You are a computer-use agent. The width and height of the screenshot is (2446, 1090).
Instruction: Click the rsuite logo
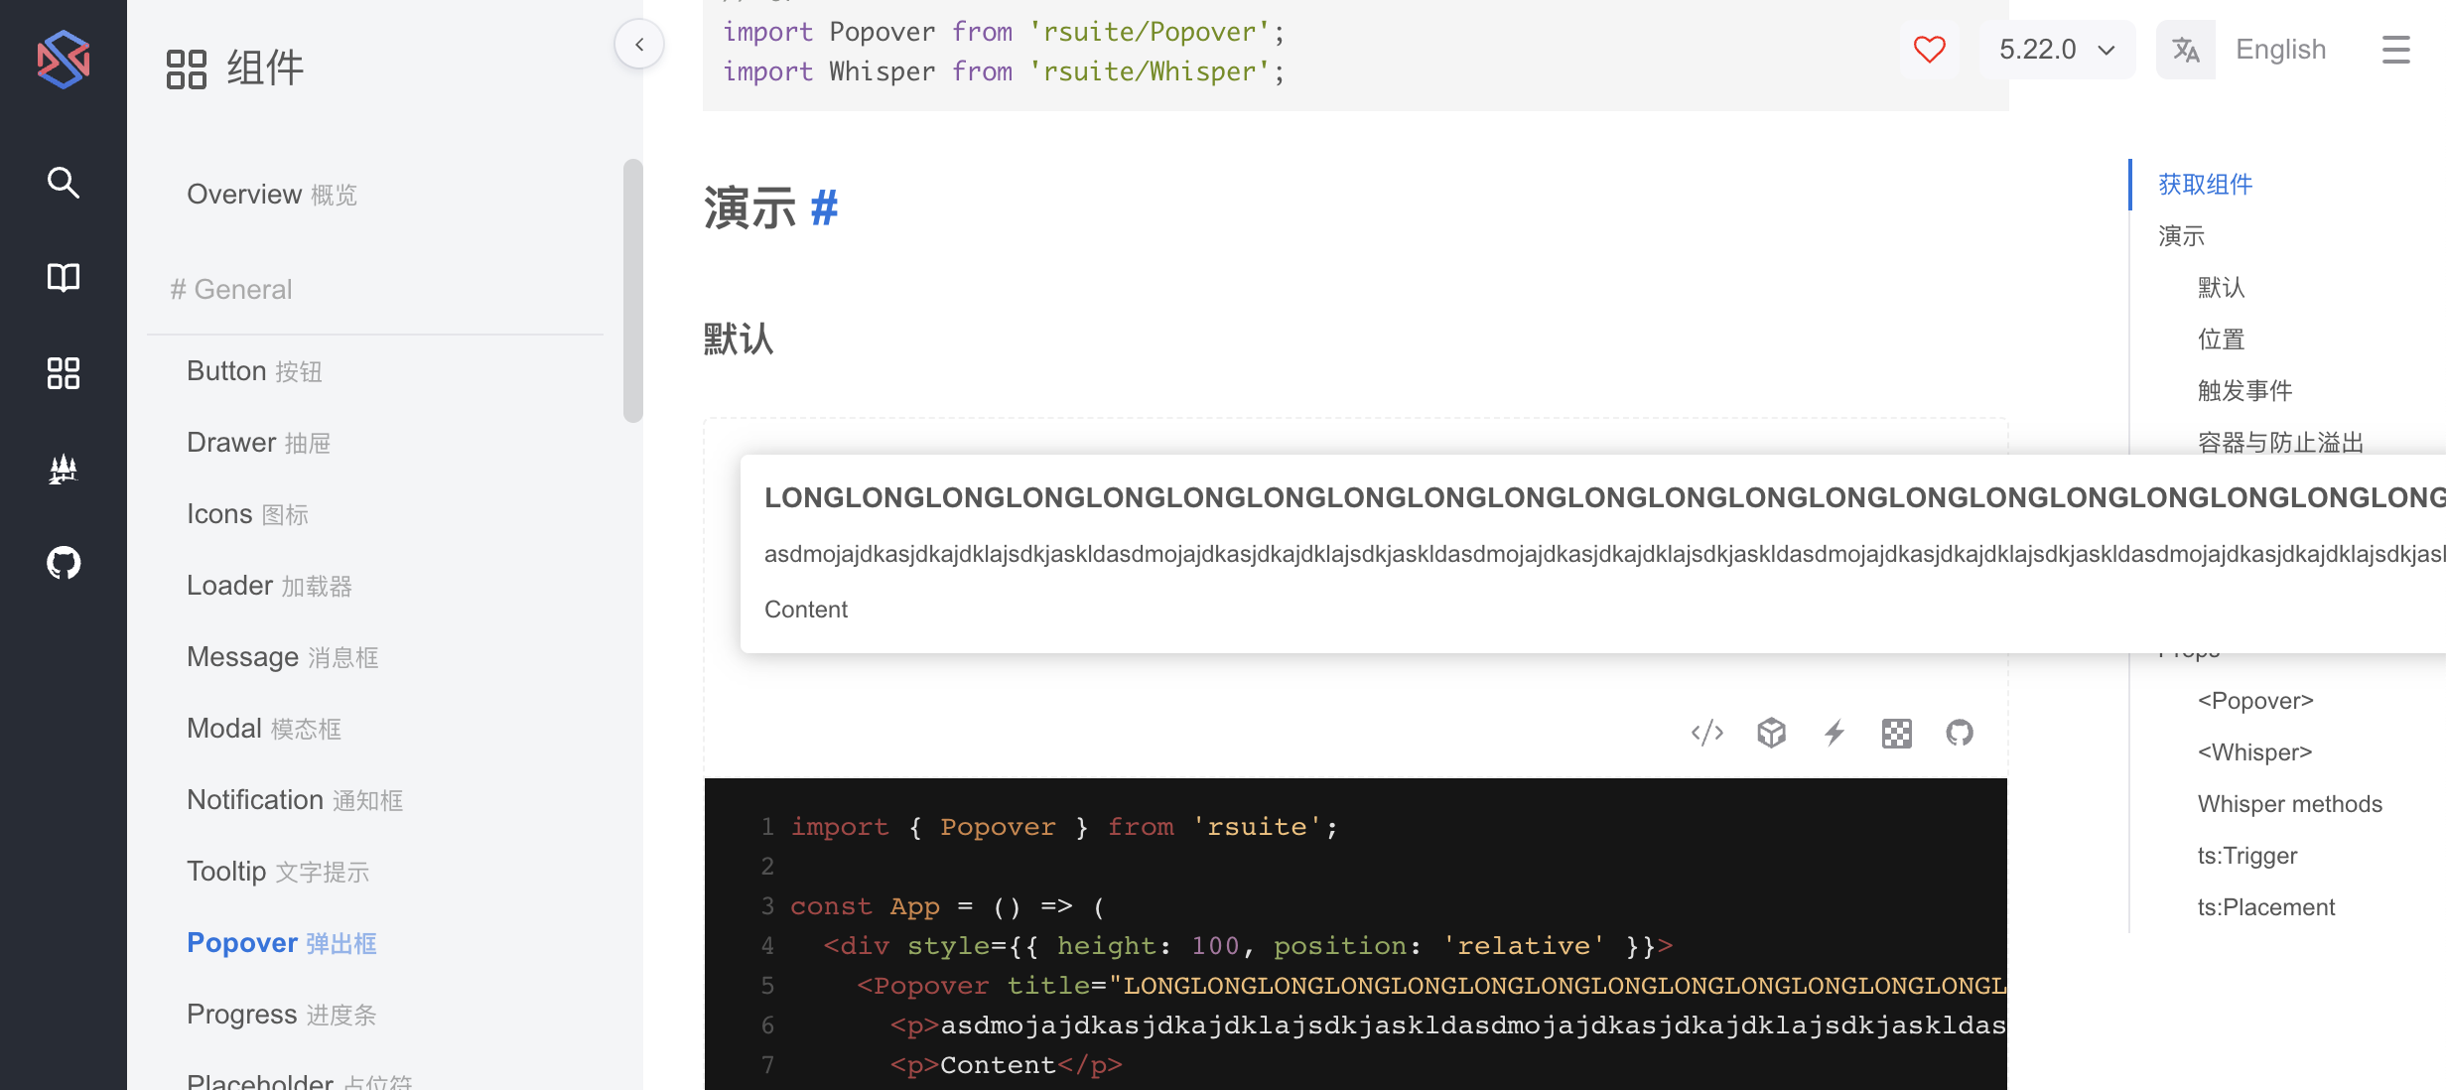(x=63, y=60)
